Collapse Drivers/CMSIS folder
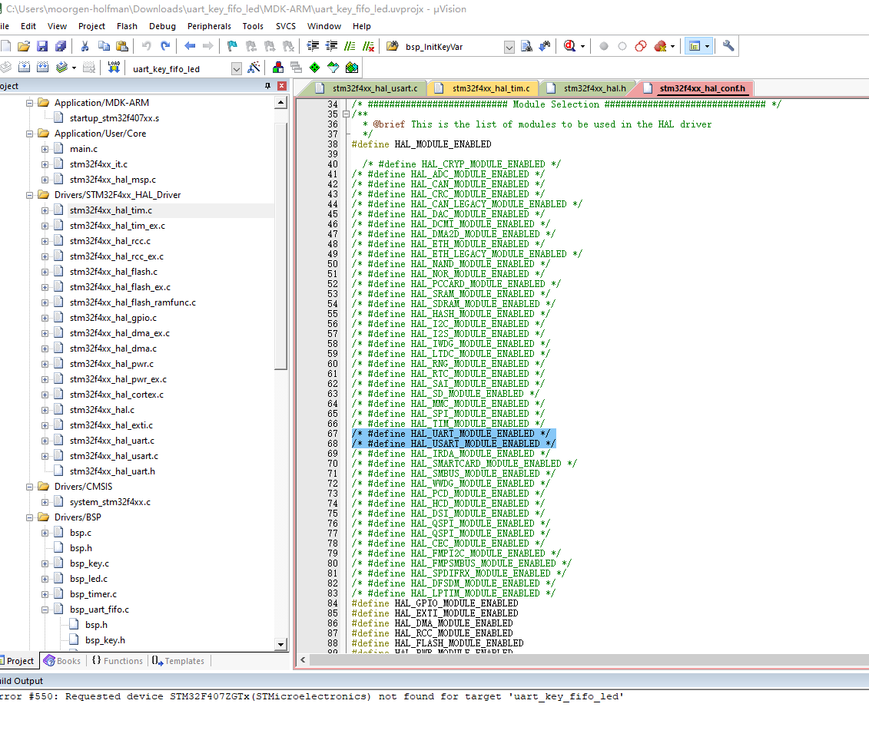 [30, 487]
